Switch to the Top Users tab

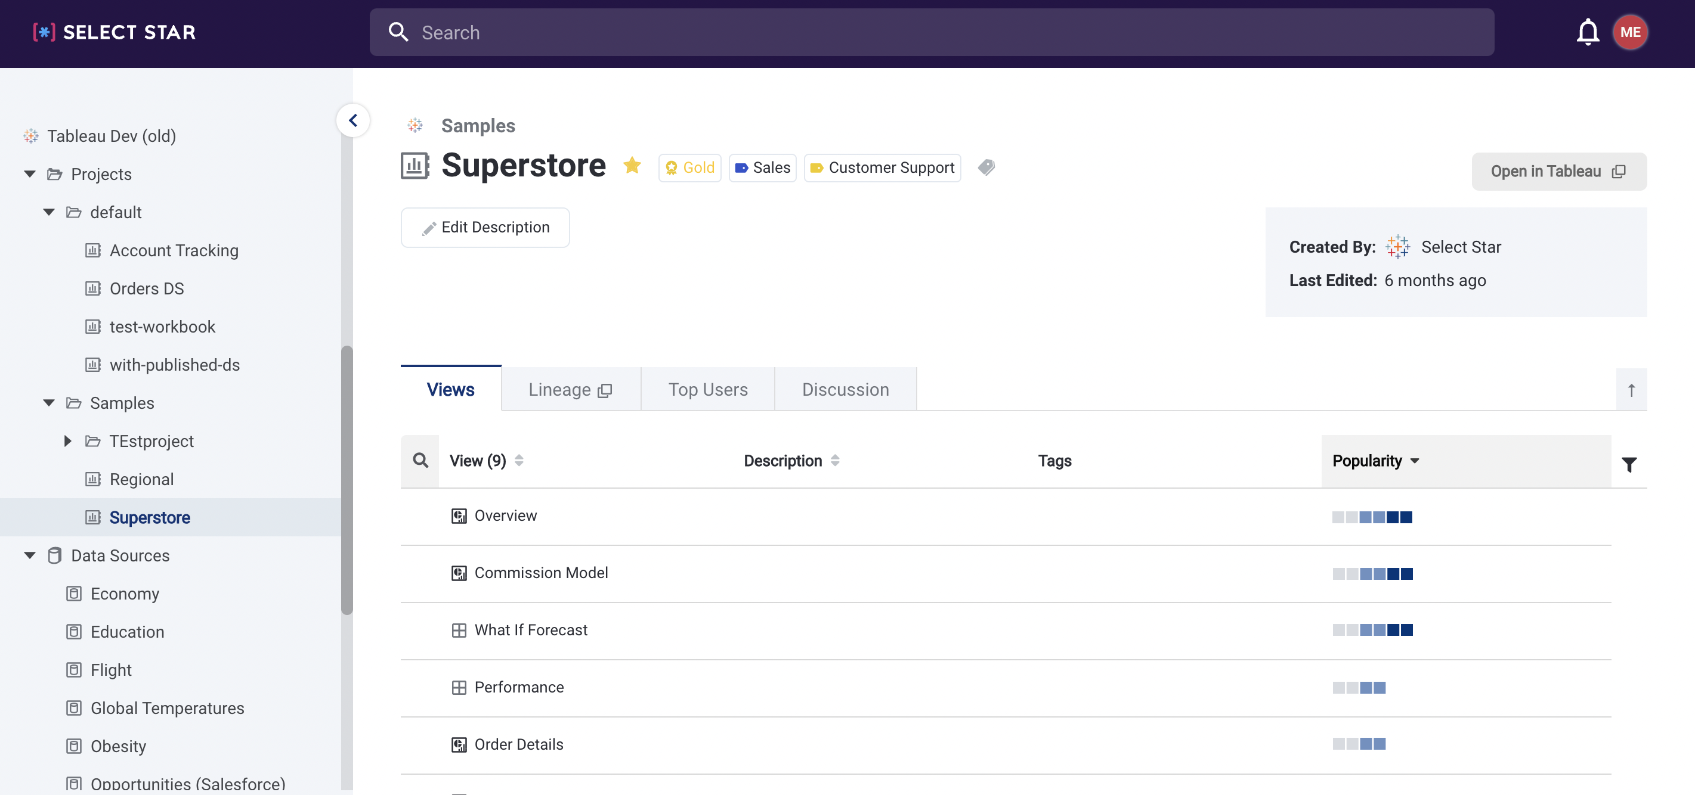708,389
